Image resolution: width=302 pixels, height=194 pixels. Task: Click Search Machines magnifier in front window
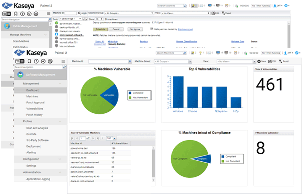(x=185, y=53)
